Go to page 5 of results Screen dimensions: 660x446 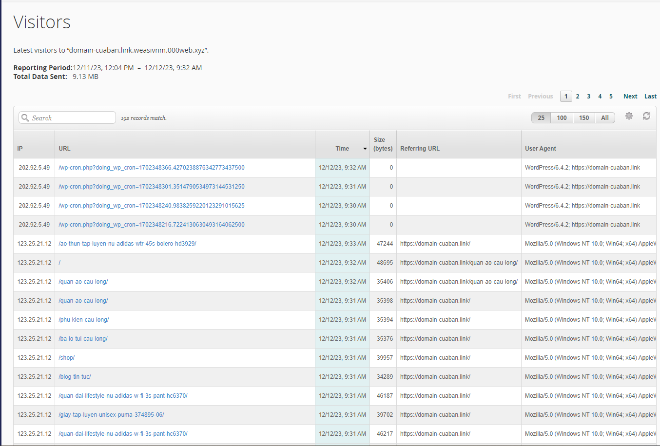[x=611, y=97]
